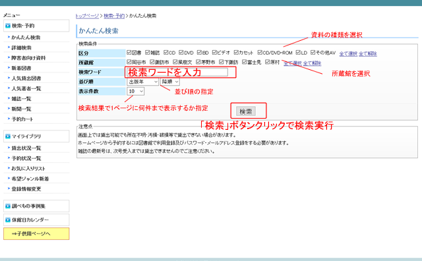Toggle the 原村 library checkbox
Image resolution: width=422 pixels, height=261 pixels.
point(267,62)
